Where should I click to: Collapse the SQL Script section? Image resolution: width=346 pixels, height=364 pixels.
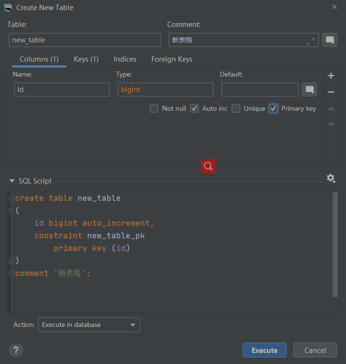pyautogui.click(x=12, y=181)
